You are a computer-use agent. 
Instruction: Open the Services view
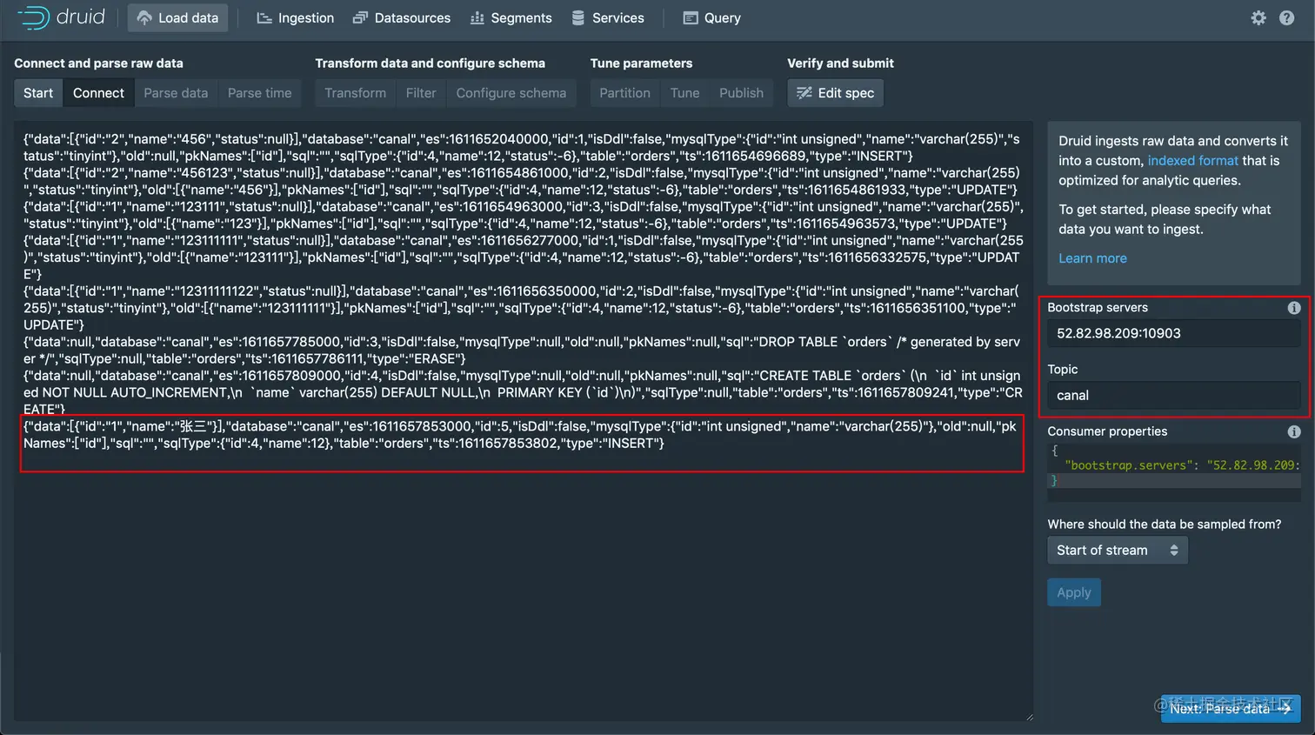[x=608, y=17]
